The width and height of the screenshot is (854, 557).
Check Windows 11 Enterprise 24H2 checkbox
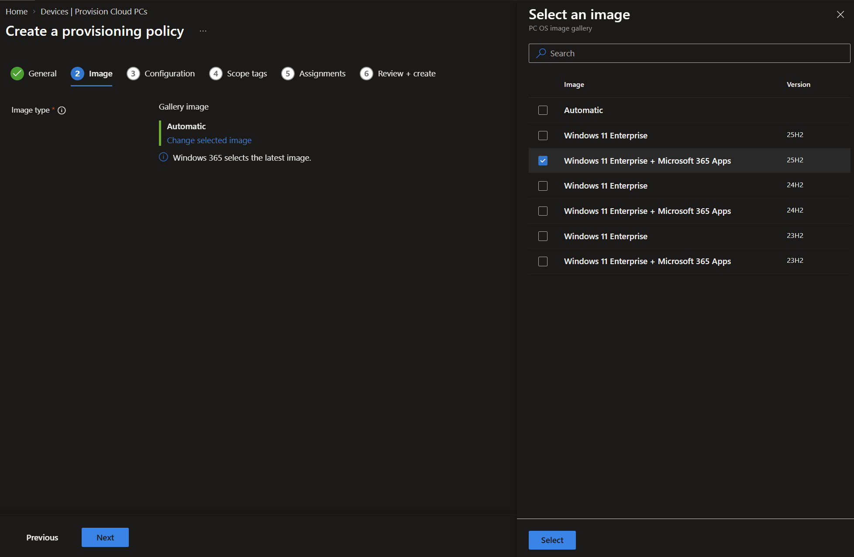point(543,186)
